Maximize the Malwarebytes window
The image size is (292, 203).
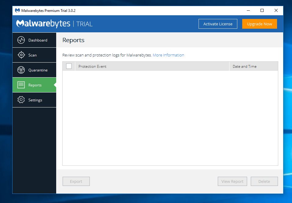(262, 10)
